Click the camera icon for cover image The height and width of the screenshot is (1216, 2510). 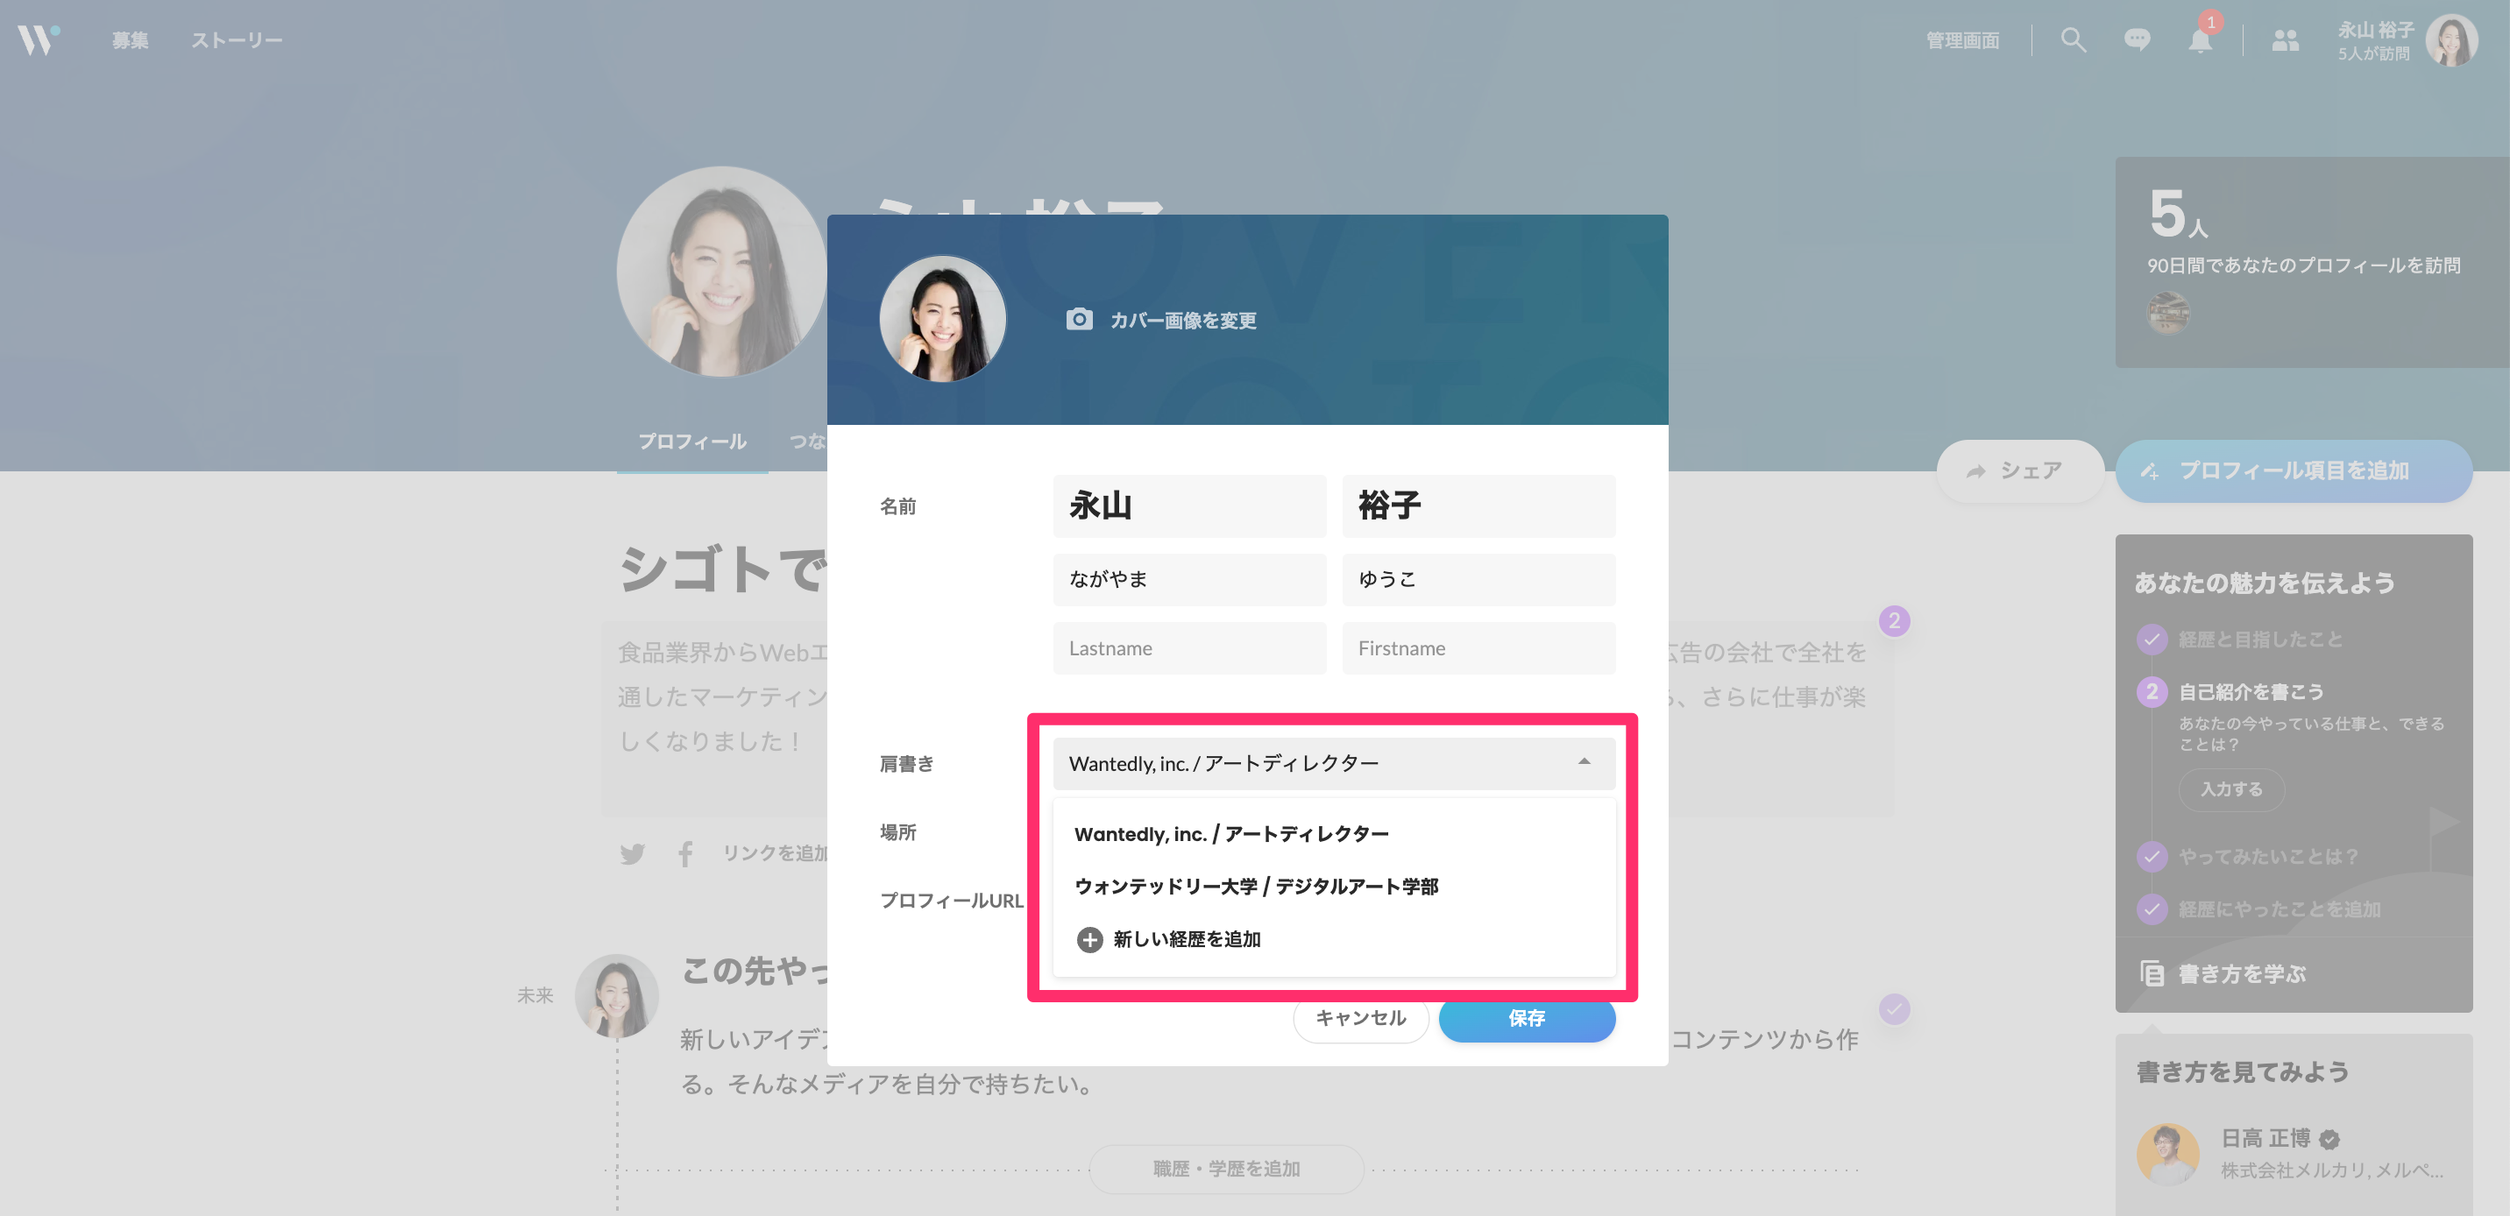(1079, 320)
